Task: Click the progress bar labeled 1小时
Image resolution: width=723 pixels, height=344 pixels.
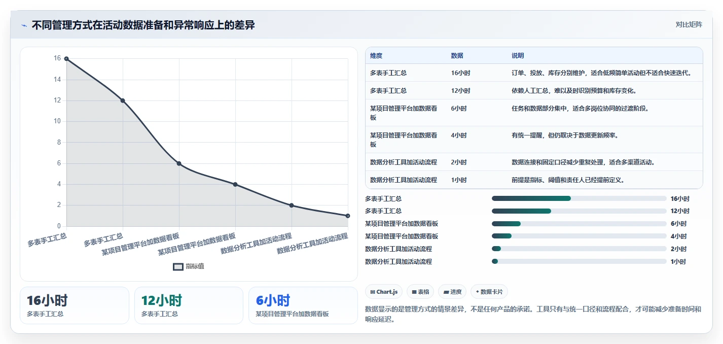Action: 579,261
